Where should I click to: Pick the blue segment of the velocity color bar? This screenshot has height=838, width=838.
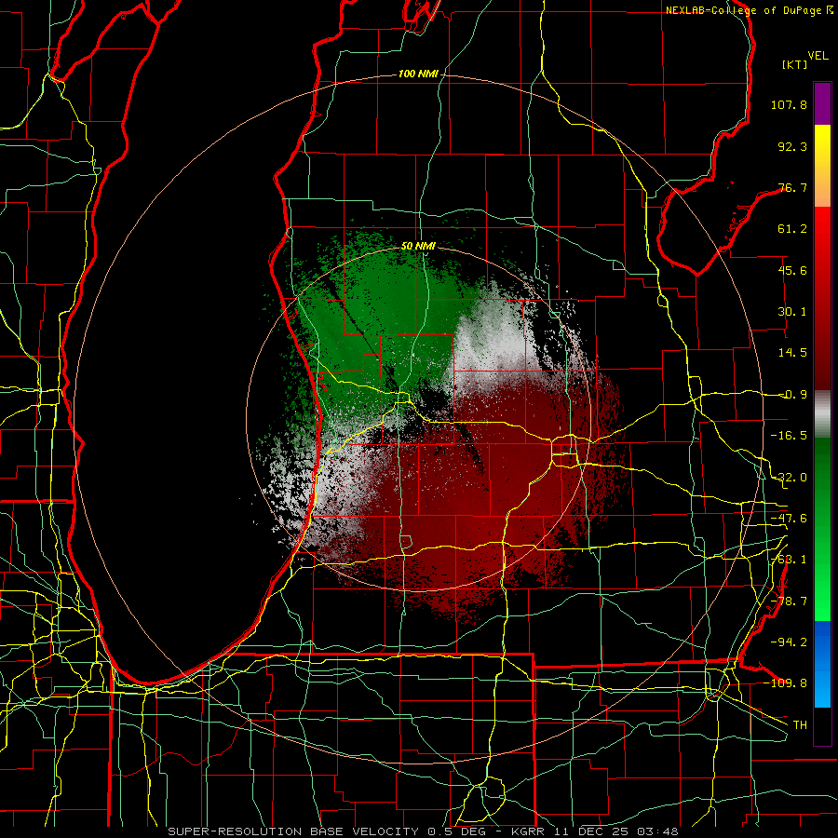822,664
